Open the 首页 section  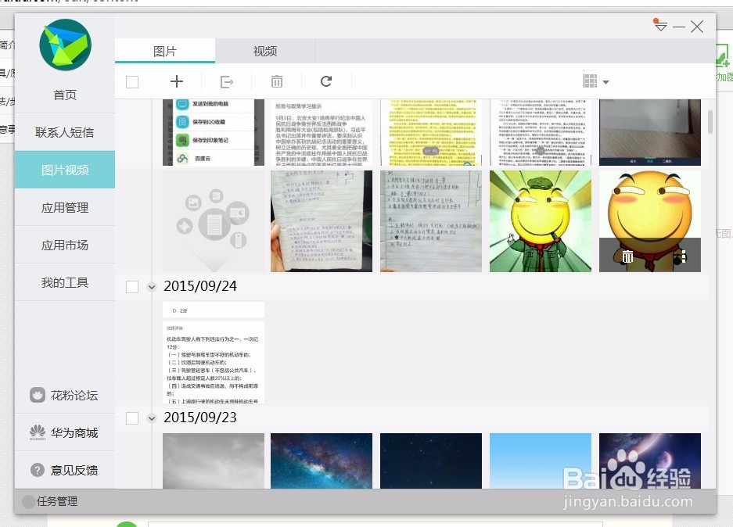[x=65, y=95]
